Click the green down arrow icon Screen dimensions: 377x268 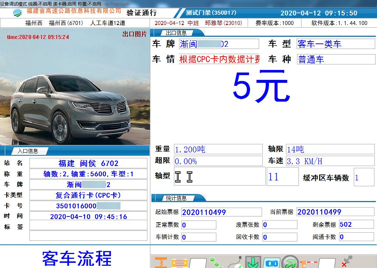tap(253, 262)
